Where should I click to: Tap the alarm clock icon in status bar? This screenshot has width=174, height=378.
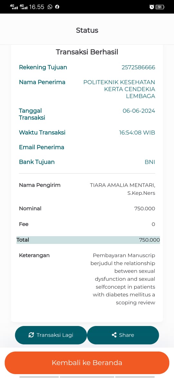(x=152, y=7)
